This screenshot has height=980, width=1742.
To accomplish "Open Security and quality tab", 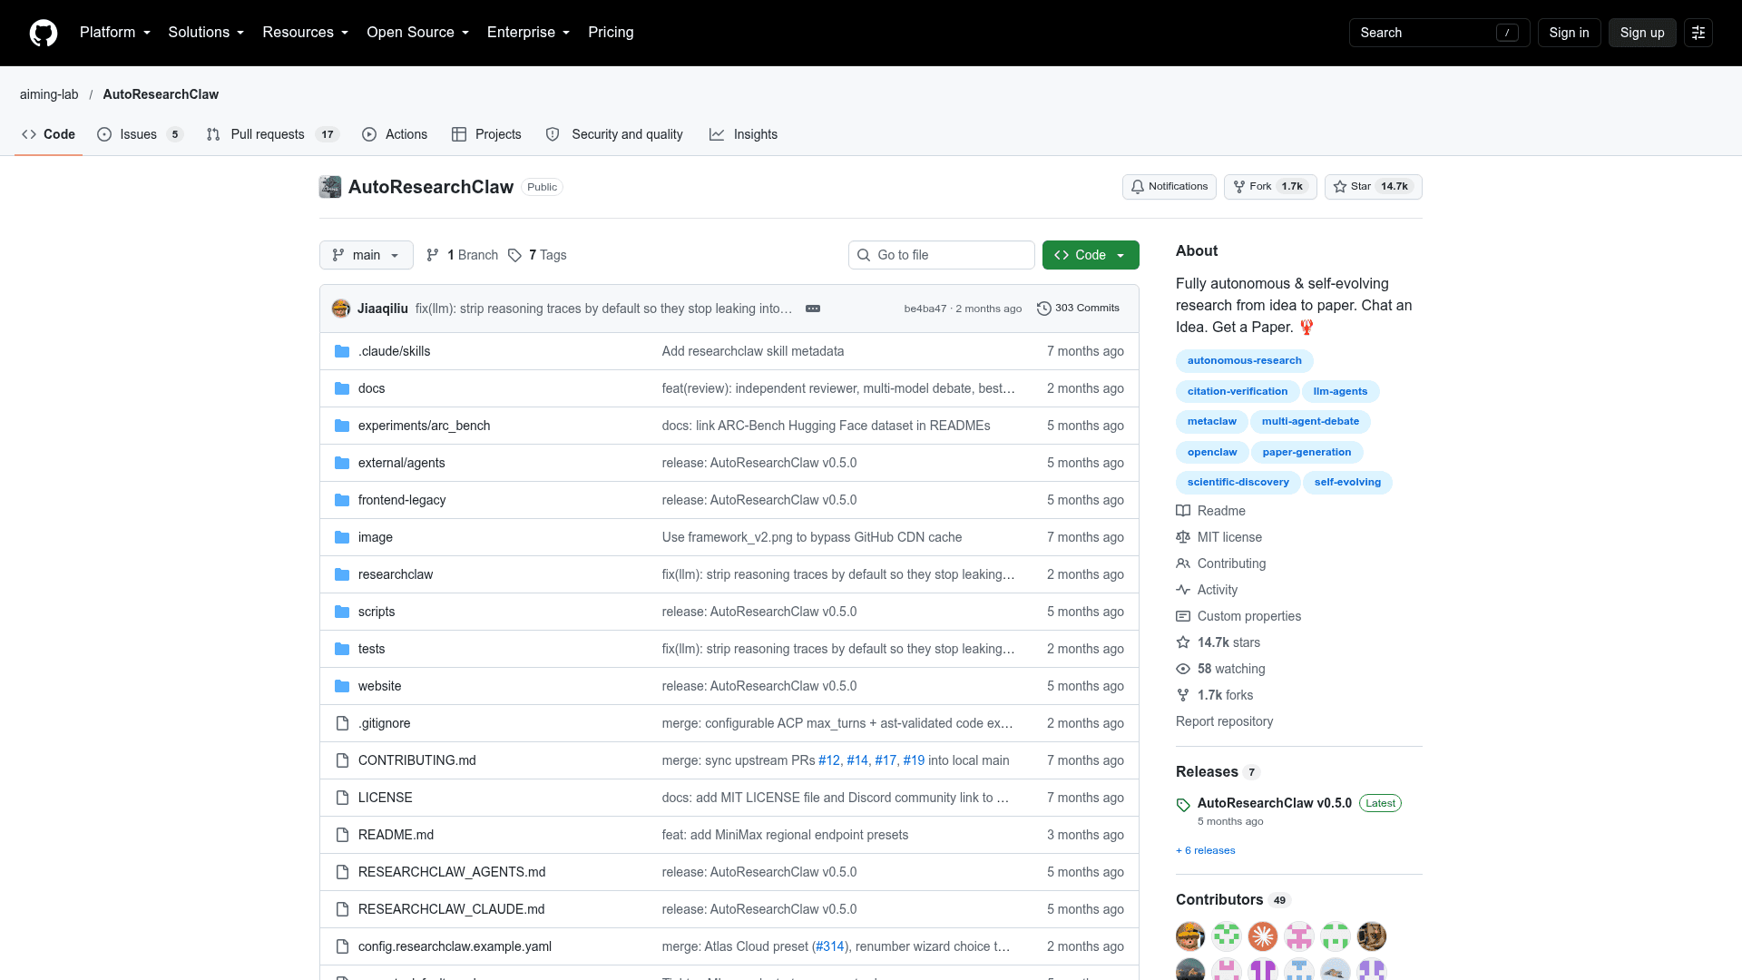I will point(614,134).
